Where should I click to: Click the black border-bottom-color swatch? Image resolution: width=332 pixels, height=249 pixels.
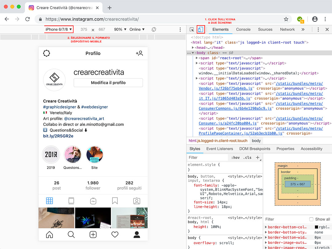(316, 227)
